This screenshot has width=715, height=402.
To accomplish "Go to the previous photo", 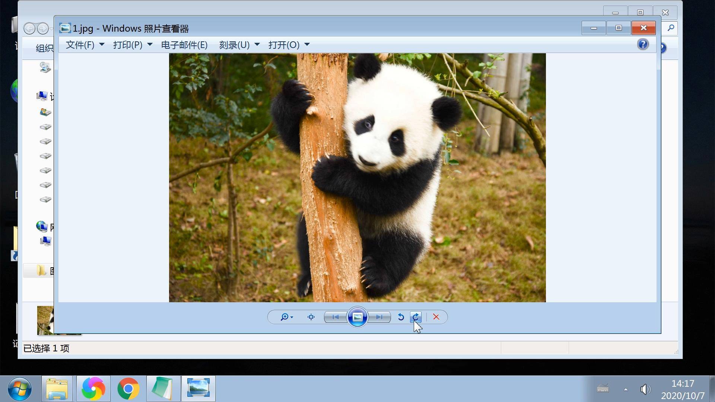I will tap(336, 317).
